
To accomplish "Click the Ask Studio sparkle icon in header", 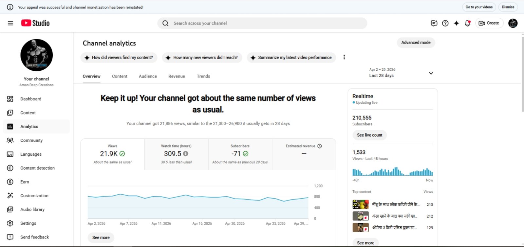I will click(x=456, y=23).
